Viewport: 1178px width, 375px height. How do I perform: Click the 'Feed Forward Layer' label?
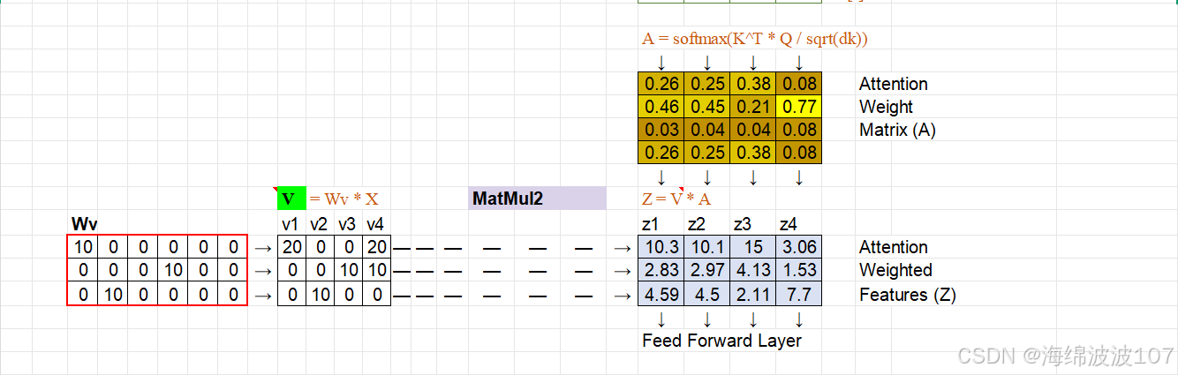pos(721,341)
